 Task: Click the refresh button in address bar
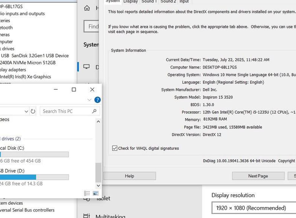(x=33, y=111)
